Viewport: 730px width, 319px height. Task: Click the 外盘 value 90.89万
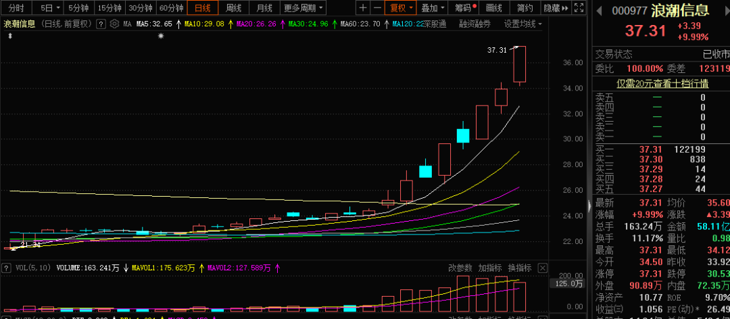644,285
